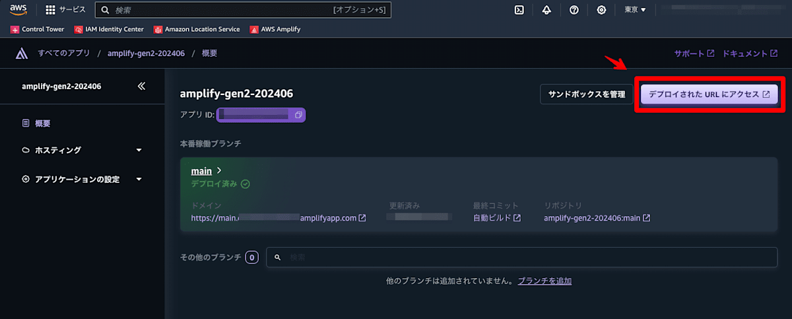Go to すべてのアプリ breadcrumb
Viewport: 792px width, 319px height.
pyautogui.click(x=65, y=53)
